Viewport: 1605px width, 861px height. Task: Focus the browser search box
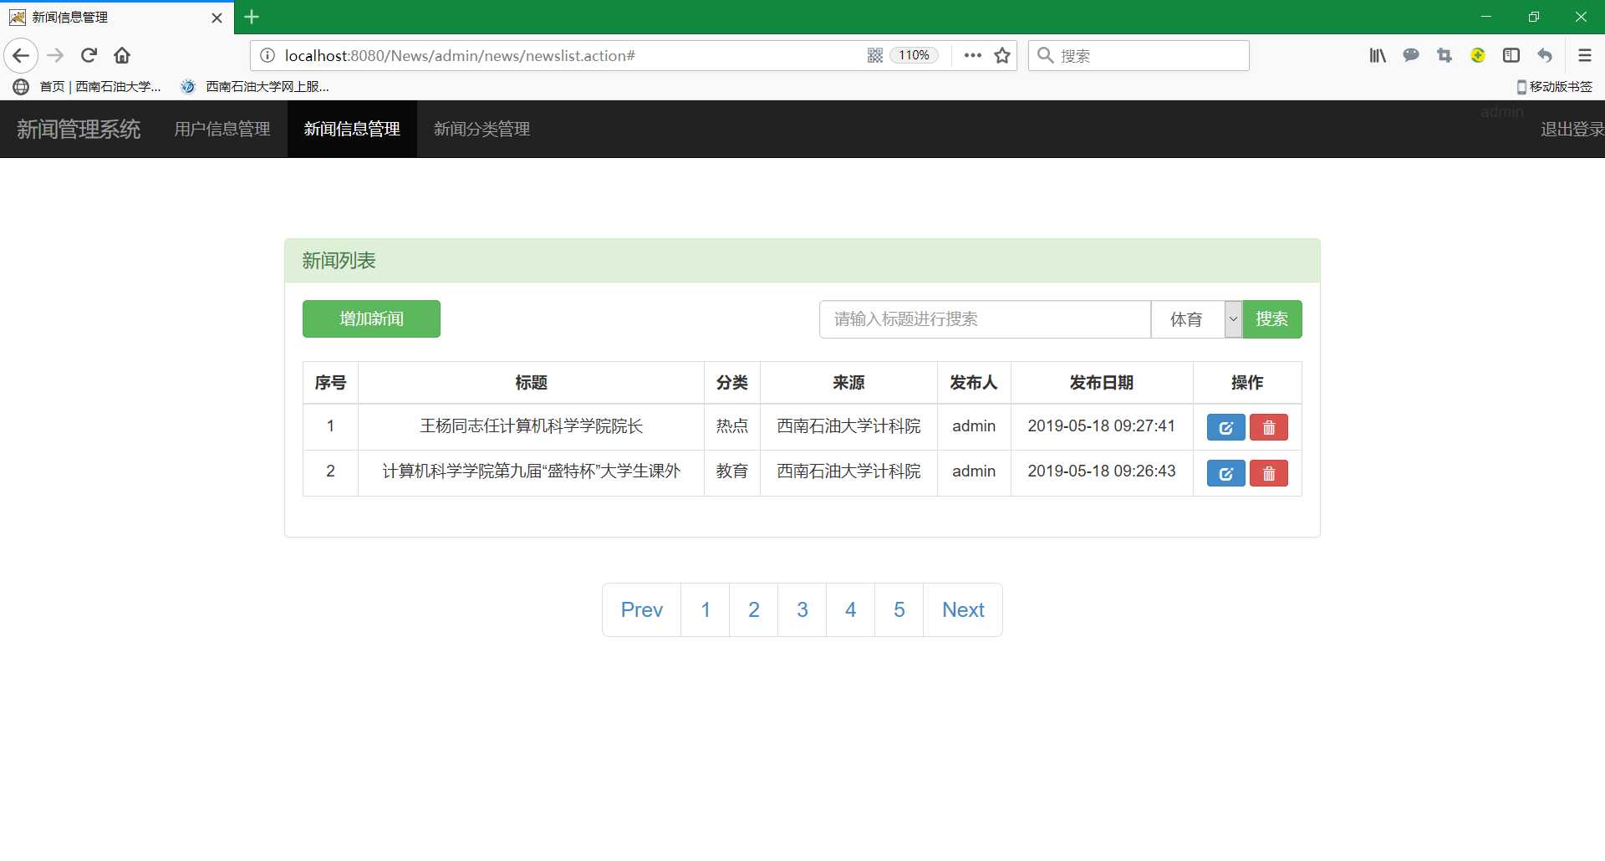click(x=1139, y=56)
